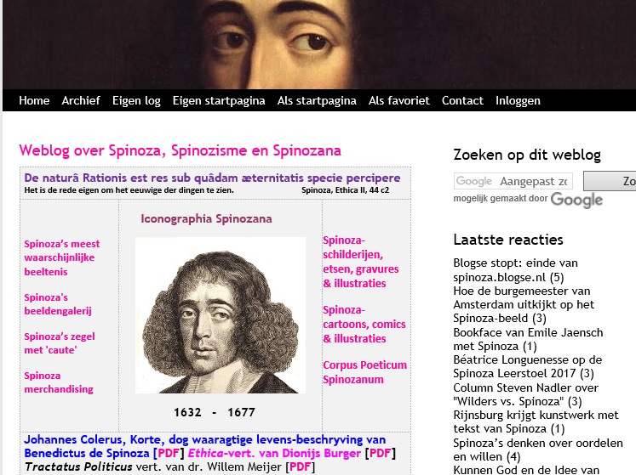Click the years text '1632 - 1677'
Image resolution: width=636 pixels, height=475 pixels.
tap(215, 412)
